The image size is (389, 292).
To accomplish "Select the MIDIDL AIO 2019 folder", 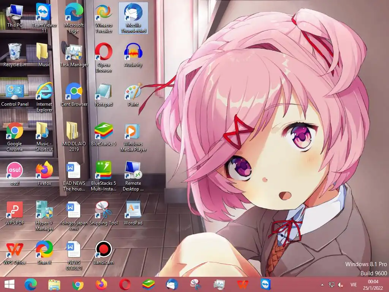I will tap(74, 137).
